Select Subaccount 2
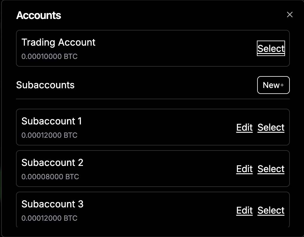 click(271, 169)
